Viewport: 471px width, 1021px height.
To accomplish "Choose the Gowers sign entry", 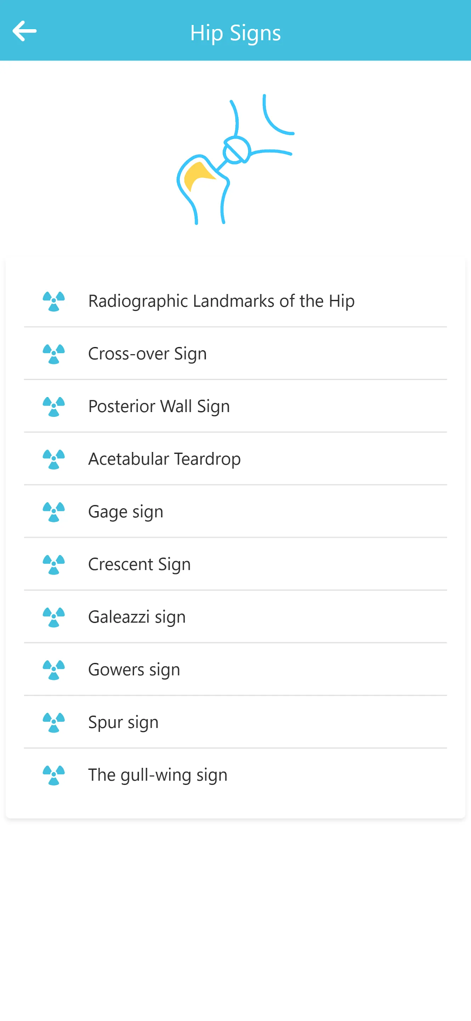I will tap(235, 670).
